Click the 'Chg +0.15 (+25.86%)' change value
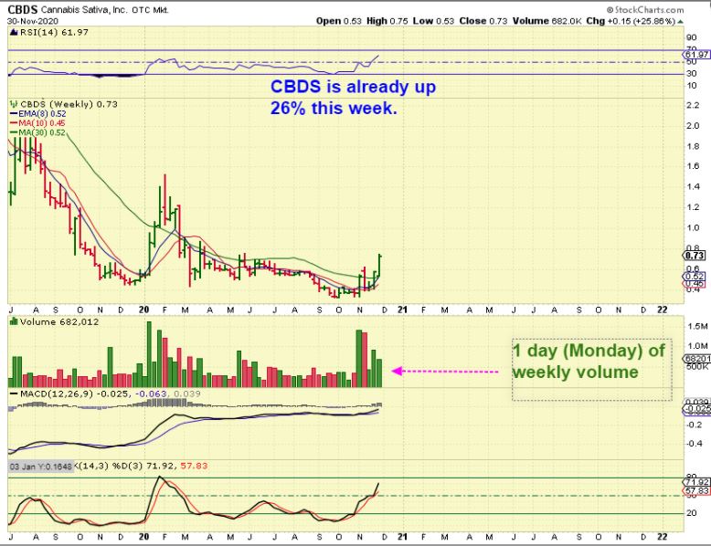This screenshot has height=546, width=711. point(631,21)
